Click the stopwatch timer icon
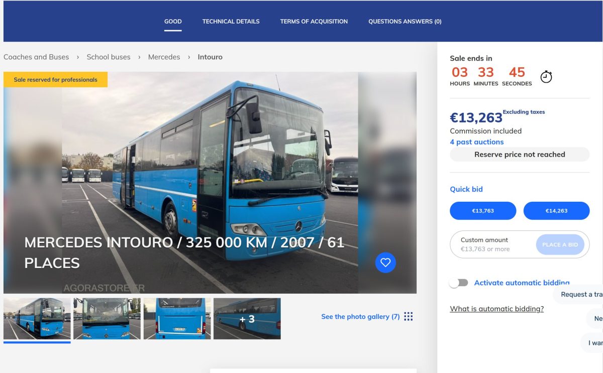This screenshot has width=603, height=373. [546, 77]
